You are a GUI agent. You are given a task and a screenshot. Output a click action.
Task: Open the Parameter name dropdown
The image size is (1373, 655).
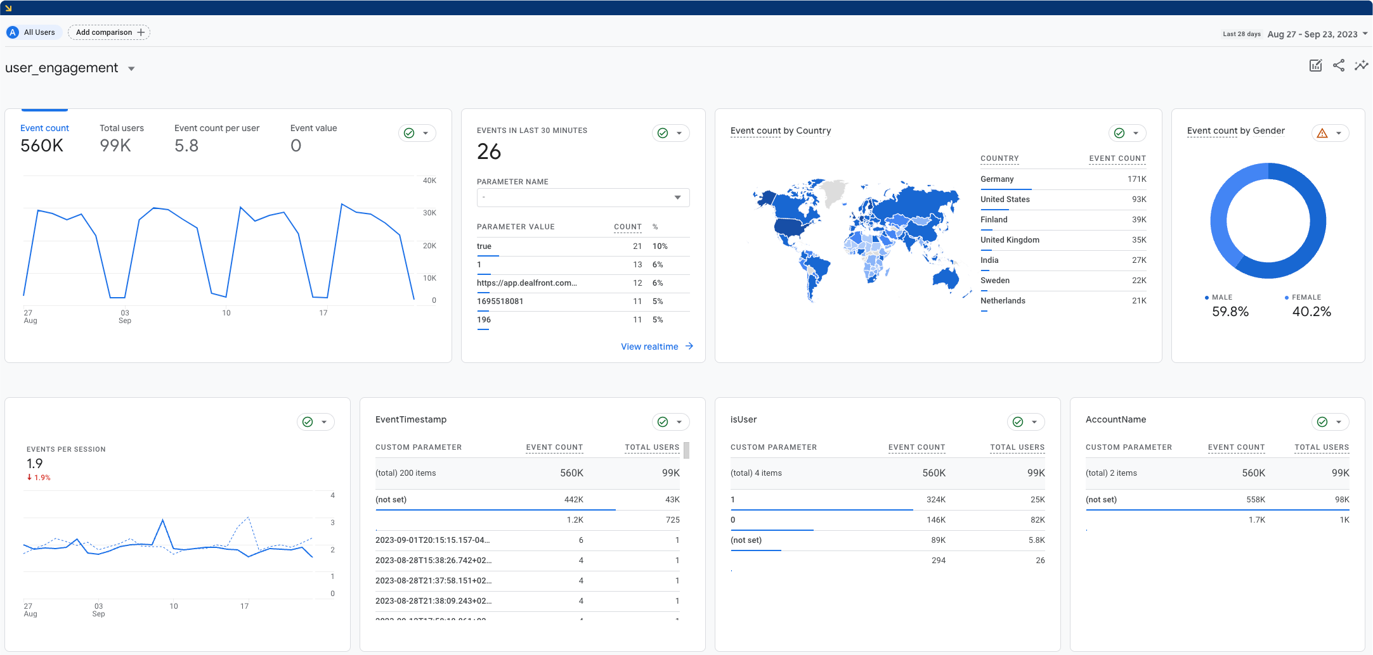click(582, 198)
